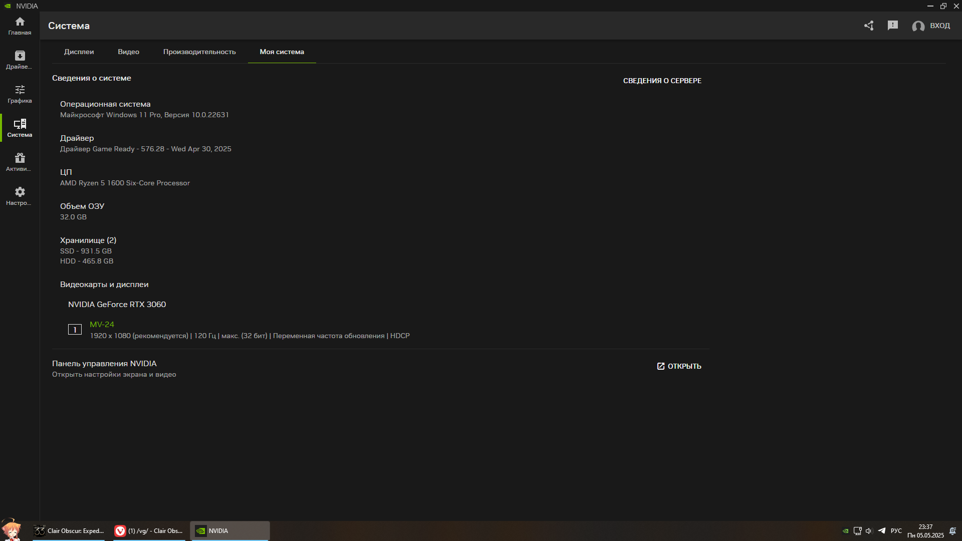Click the Windows 11 Pro version text
The image size is (962, 541).
(144, 115)
